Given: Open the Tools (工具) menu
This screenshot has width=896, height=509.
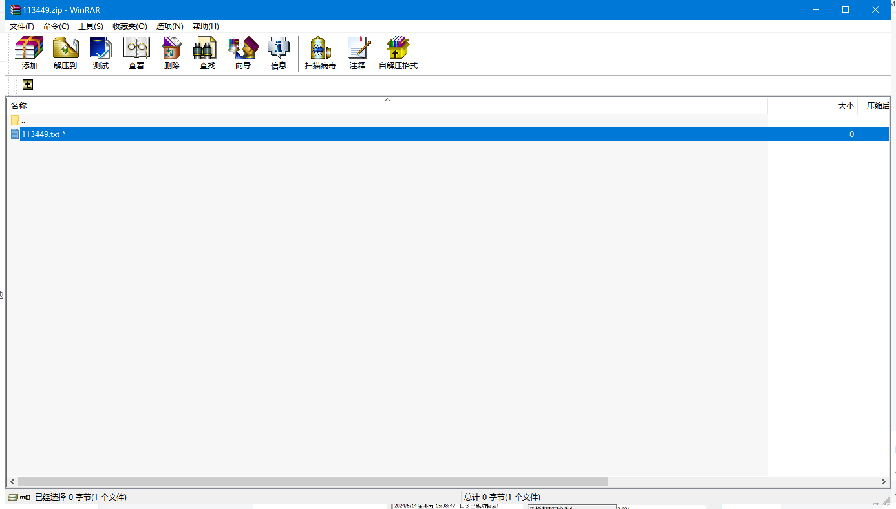Looking at the screenshot, I should tap(91, 26).
